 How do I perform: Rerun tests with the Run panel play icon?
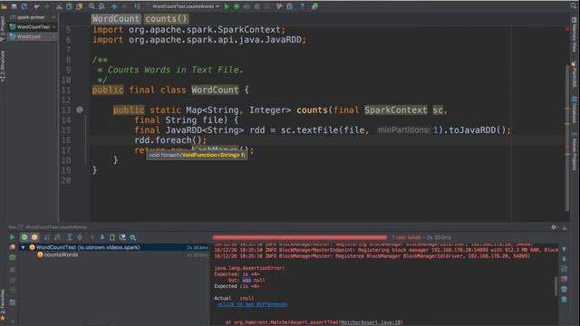point(12,237)
